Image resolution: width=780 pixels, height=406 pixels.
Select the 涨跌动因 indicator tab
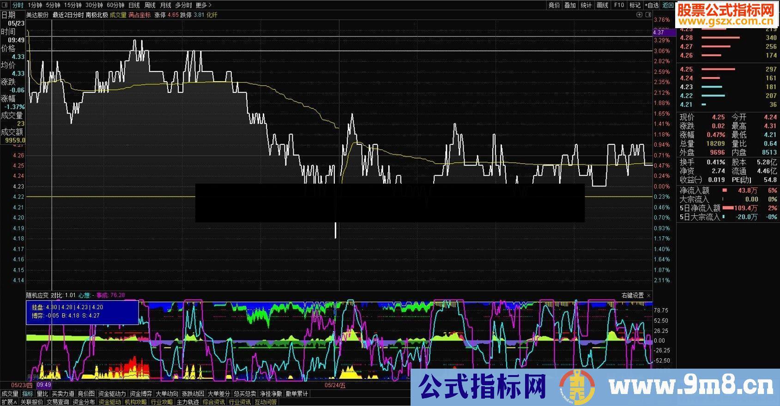pos(193,394)
